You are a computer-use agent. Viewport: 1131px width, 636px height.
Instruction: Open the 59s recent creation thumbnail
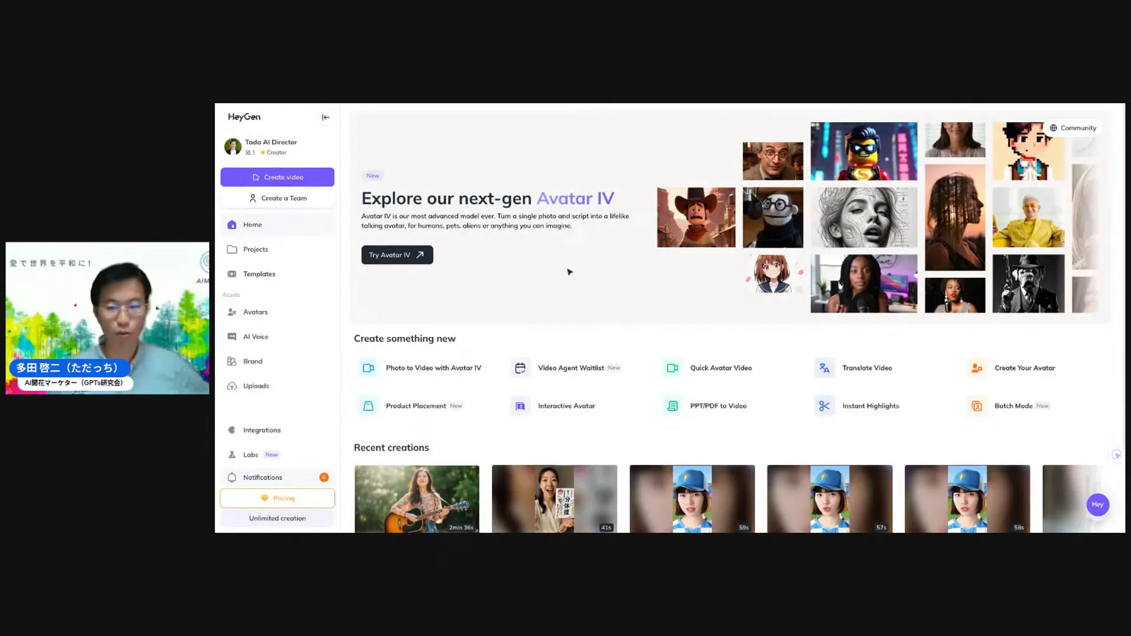692,499
